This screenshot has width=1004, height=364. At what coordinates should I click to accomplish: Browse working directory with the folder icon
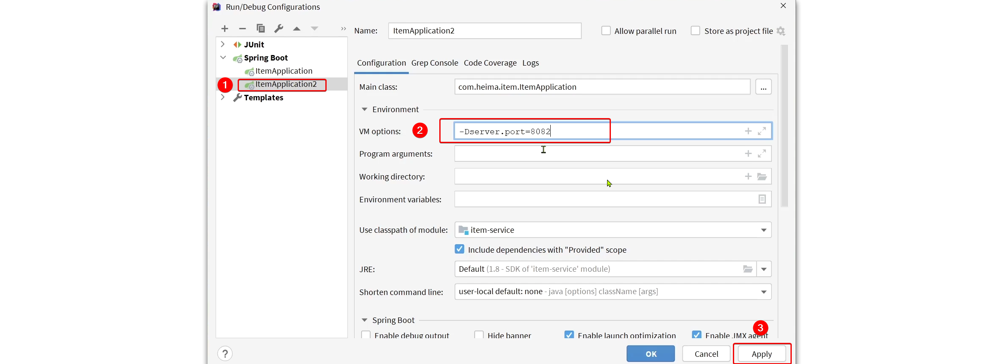762,176
